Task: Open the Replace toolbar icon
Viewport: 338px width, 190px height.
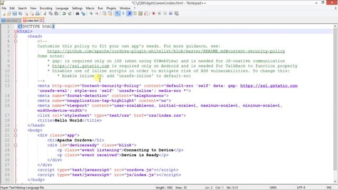Action: click(x=83, y=14)
